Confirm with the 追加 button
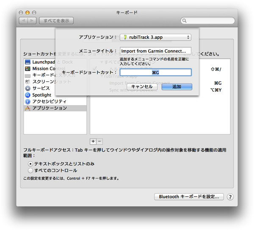254x230 pixels. (x=177, y=87)
